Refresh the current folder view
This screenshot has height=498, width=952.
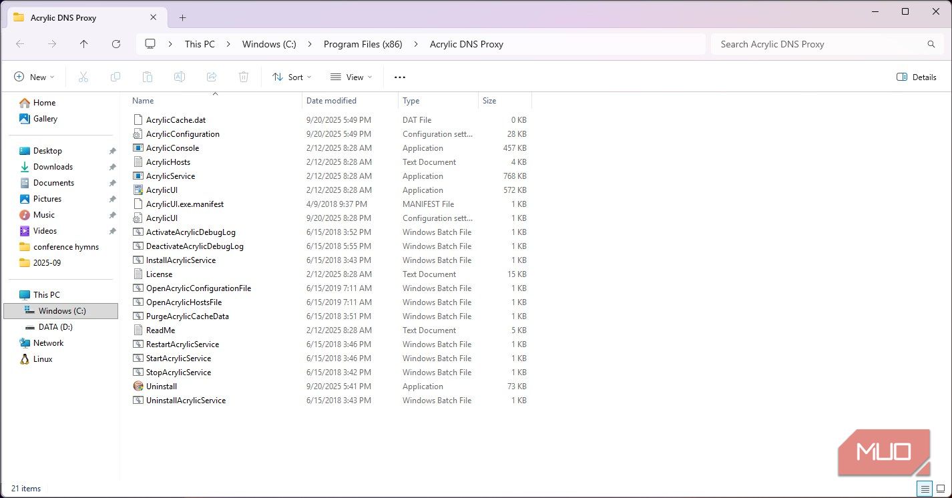click(x=116, y=44)
